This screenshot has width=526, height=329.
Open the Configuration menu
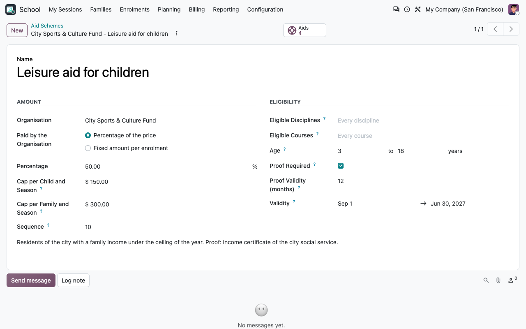(x=265, y=9)
